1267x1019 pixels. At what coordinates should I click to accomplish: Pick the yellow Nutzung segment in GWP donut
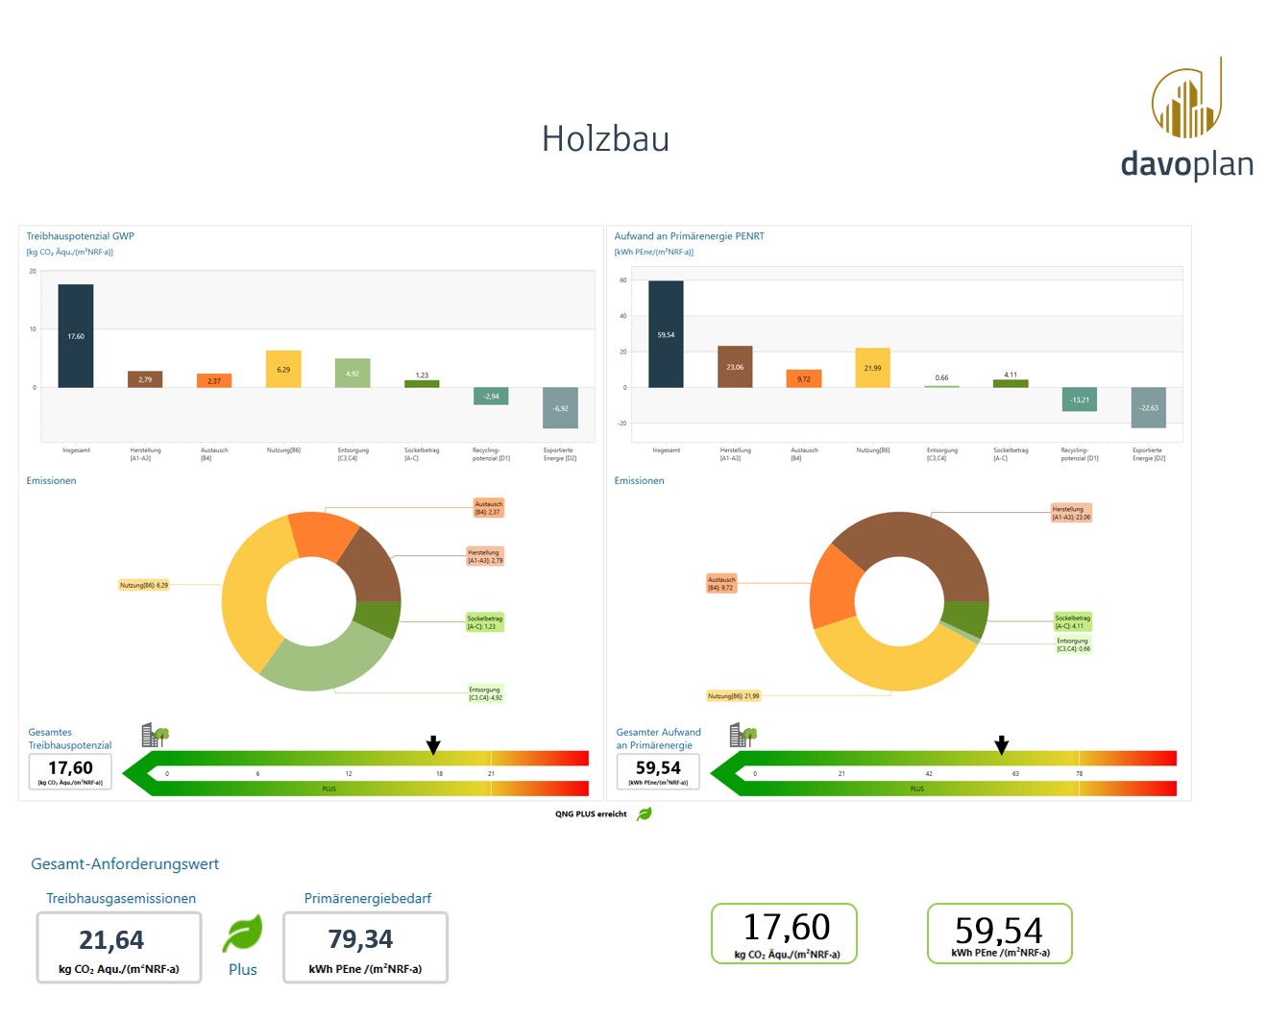(x=245, y=595)
